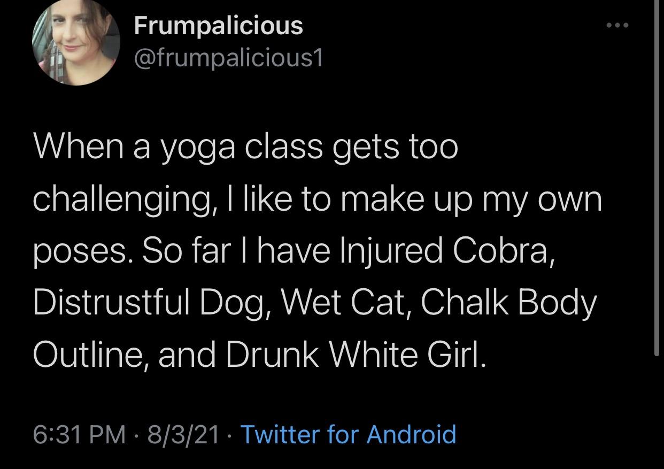Open the tweet's three-dot more options menu
This screenshot has height=469, width=664.
coord(617,25)
